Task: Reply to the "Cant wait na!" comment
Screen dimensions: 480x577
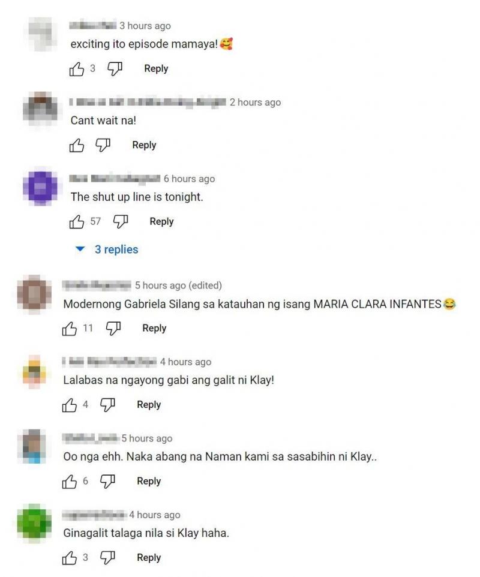Action: [x=144, y=145]
